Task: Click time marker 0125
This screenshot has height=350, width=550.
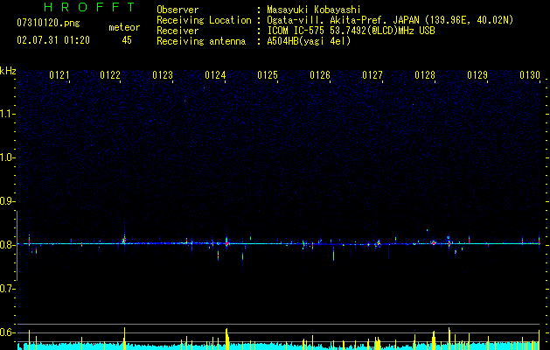Action: pyautogui.click(x=268, y=75)
